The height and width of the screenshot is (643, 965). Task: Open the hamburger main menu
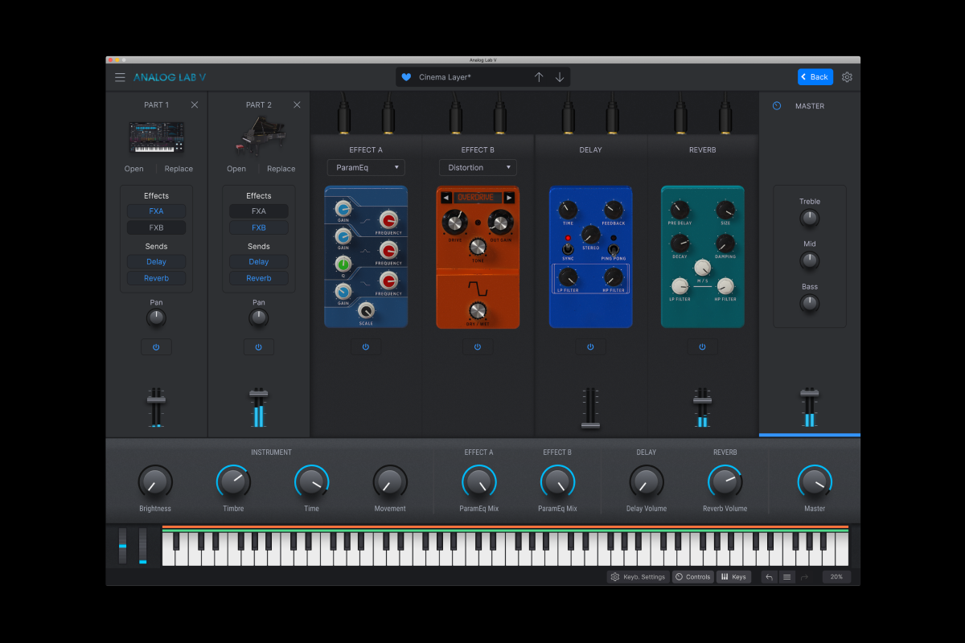[120, 77]
